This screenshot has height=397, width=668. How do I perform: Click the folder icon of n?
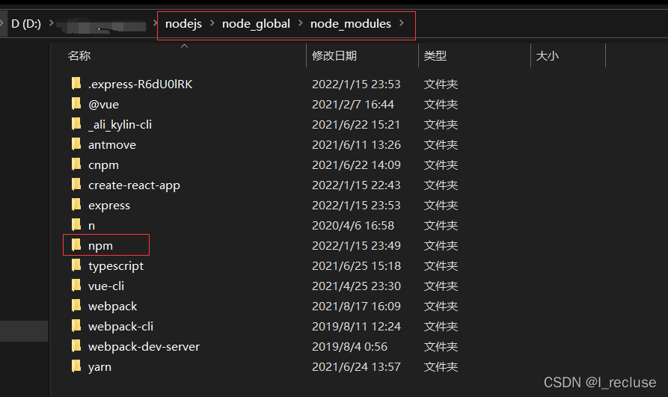[x=76, y=224]
